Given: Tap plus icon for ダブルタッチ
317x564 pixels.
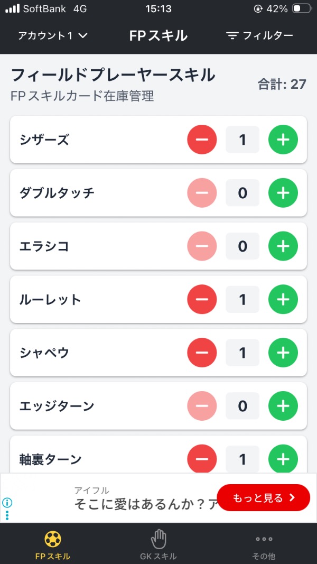Looking at the screenshot, I should click(283, 193).
